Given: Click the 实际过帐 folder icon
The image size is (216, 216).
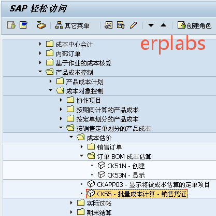Looking at the screenshot, I should pos(81,203).
